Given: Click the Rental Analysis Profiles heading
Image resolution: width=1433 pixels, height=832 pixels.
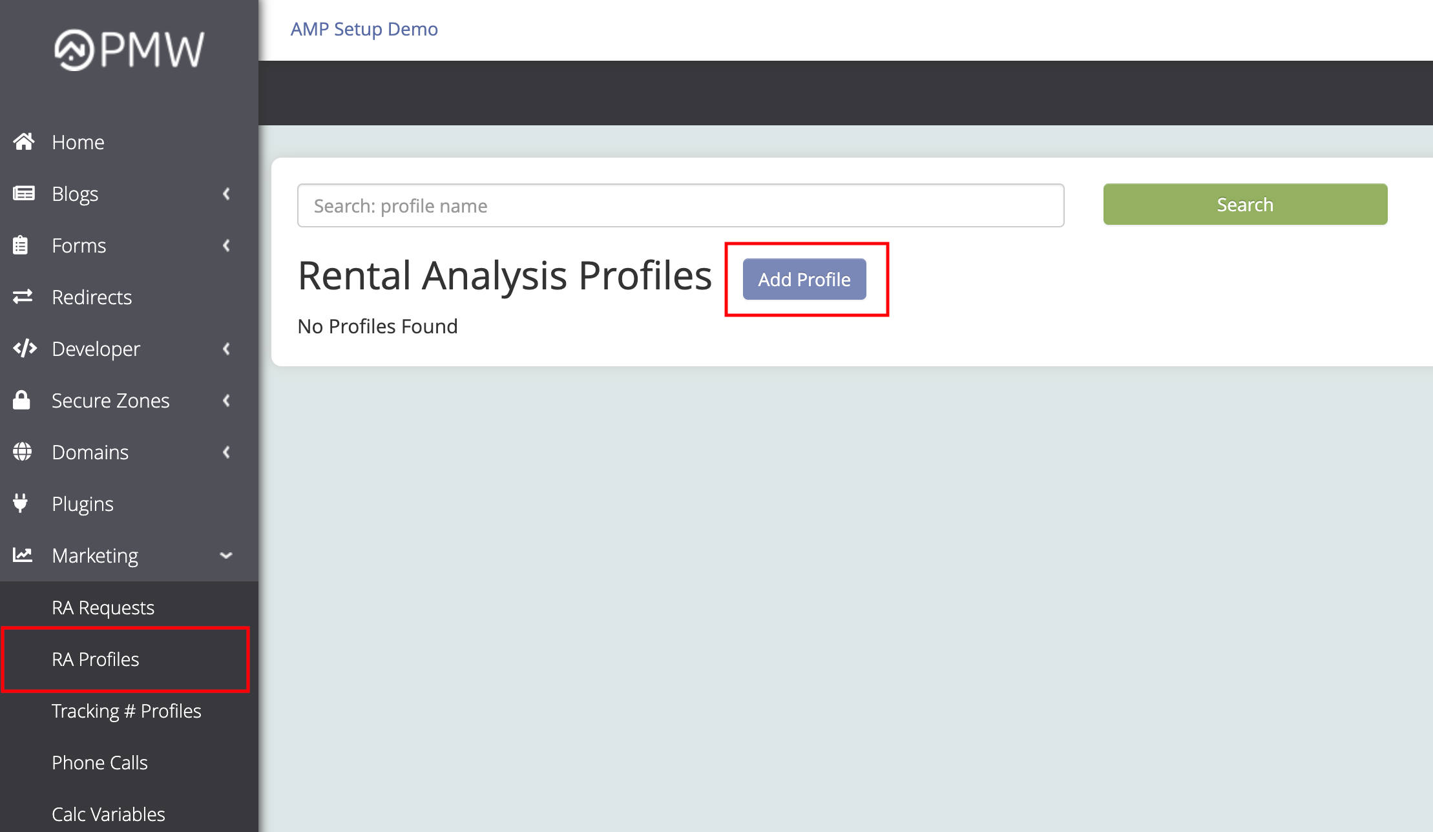Looking at the screenshot, I should (x=505, y=276).
